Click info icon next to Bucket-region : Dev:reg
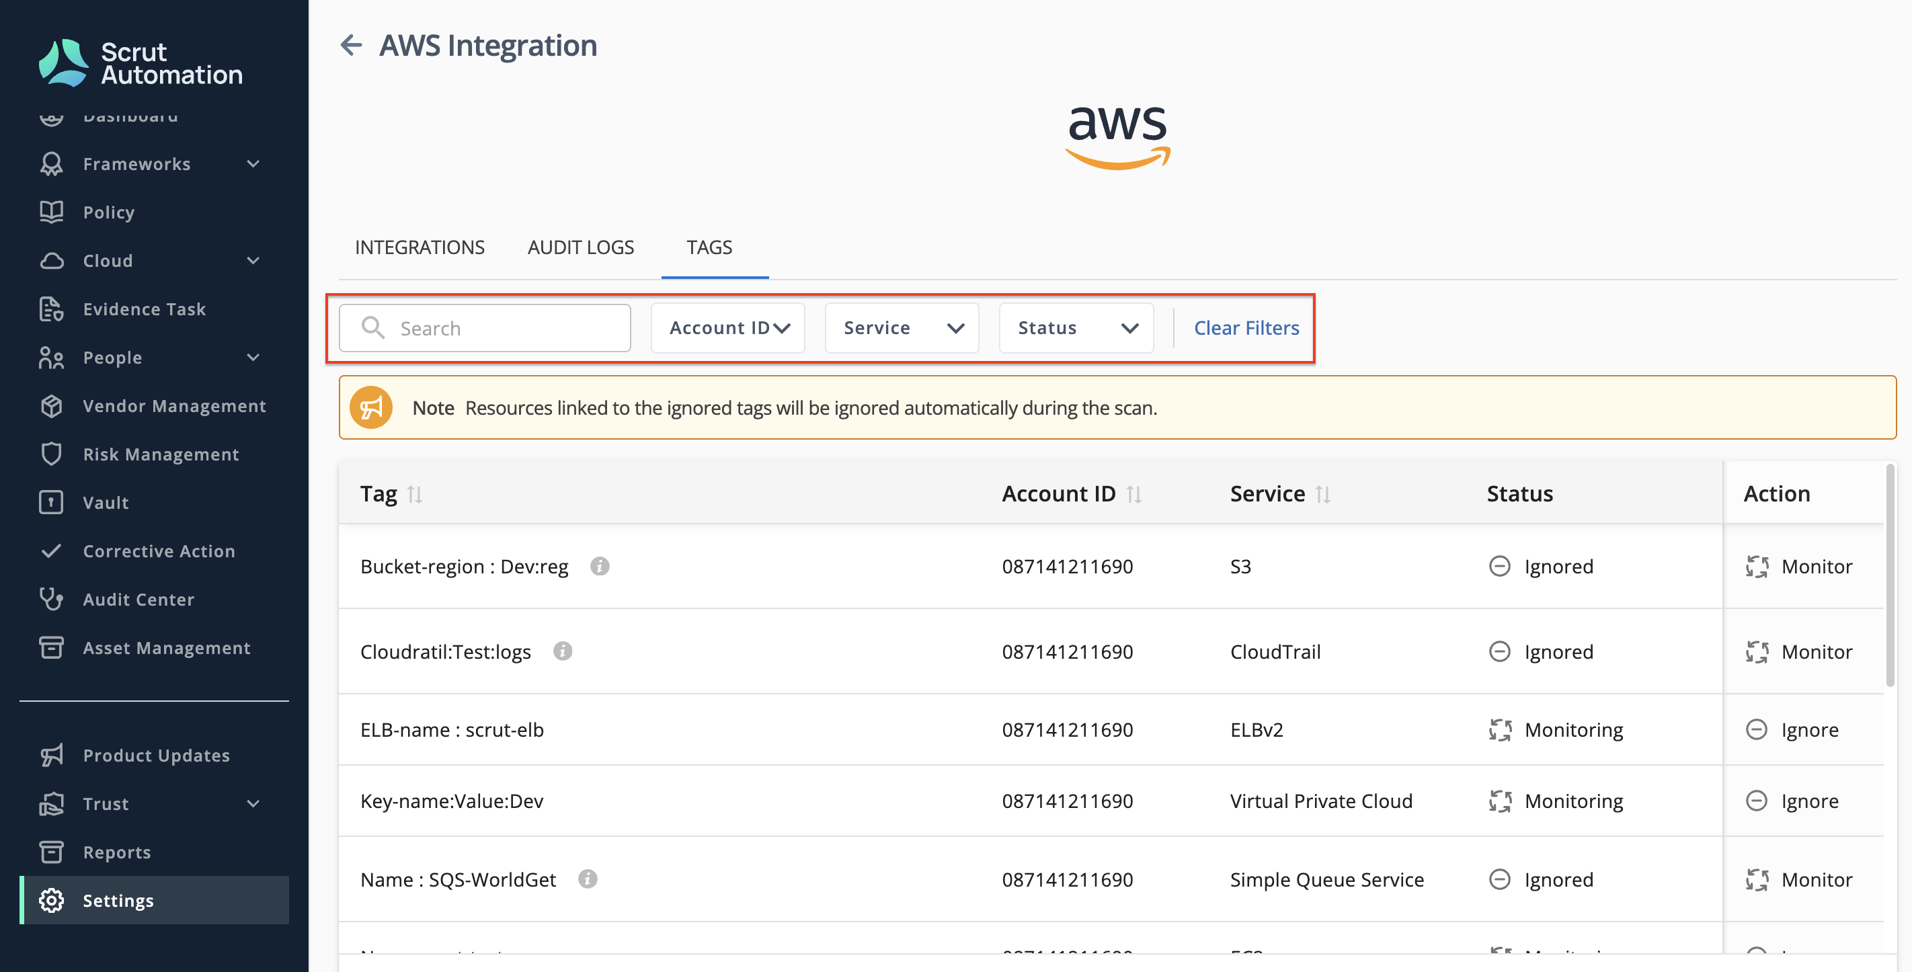The height and width of the screenshot is (972, 1912). (x=600, y=566)
